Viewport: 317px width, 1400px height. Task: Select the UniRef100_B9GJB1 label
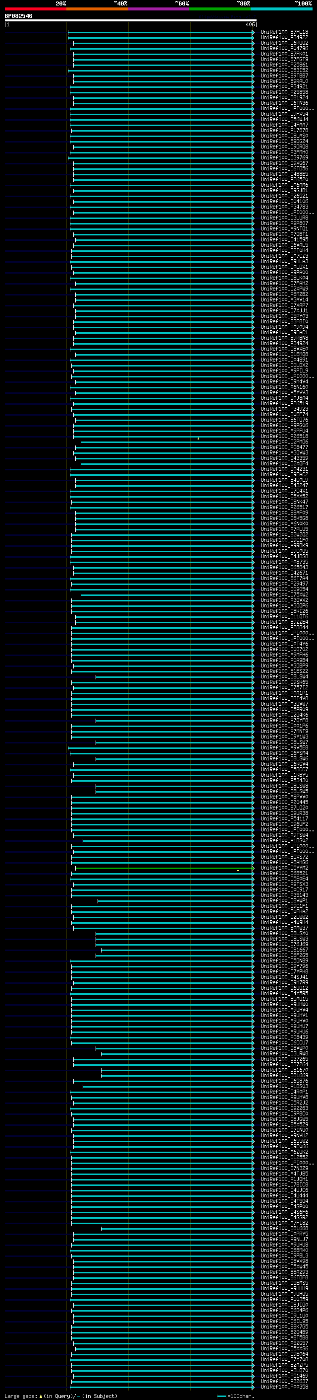(x=284, y=190)
